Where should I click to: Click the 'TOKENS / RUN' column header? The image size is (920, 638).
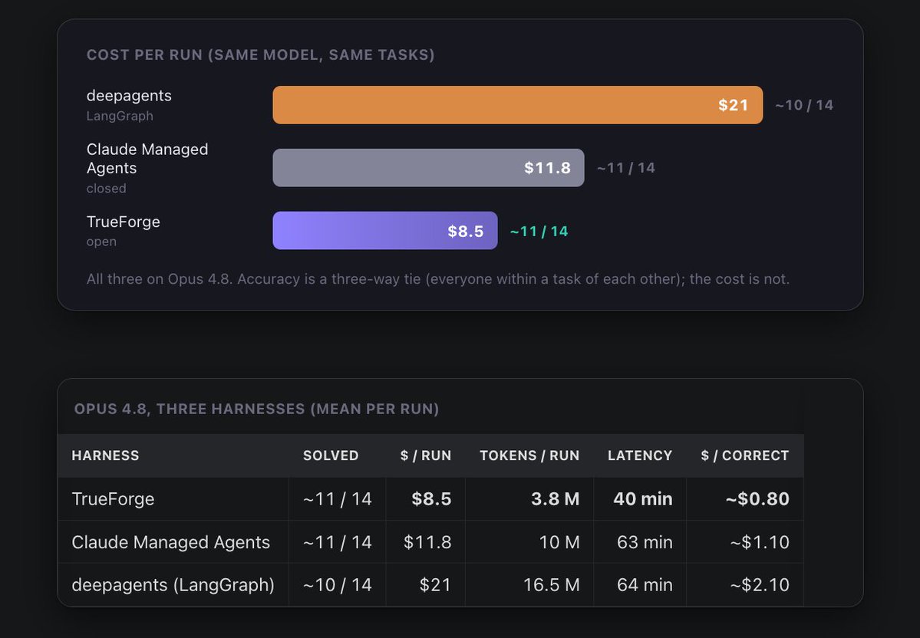pos(529,455)
